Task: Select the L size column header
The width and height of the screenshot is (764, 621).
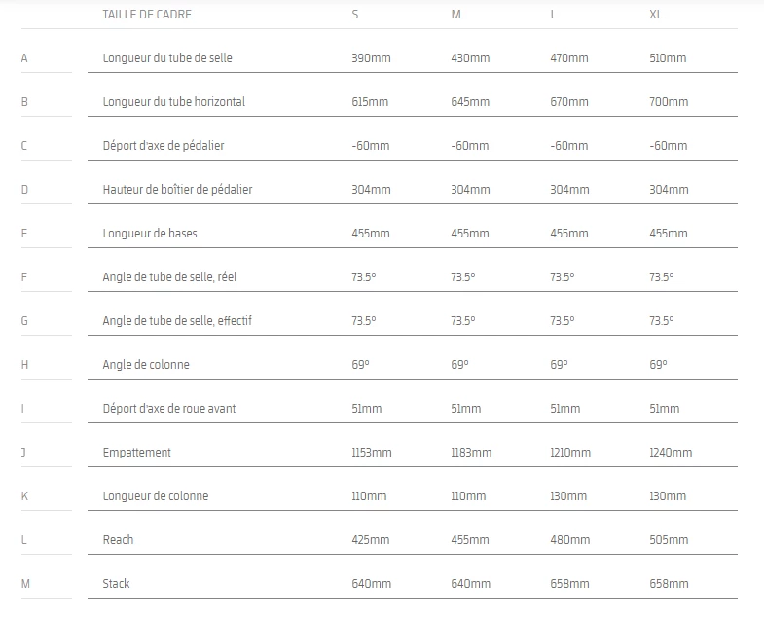Action: (x=554, y=15)
